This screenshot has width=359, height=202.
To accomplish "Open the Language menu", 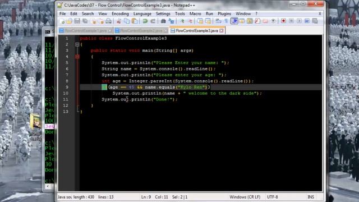I will [x=142, y=13].
